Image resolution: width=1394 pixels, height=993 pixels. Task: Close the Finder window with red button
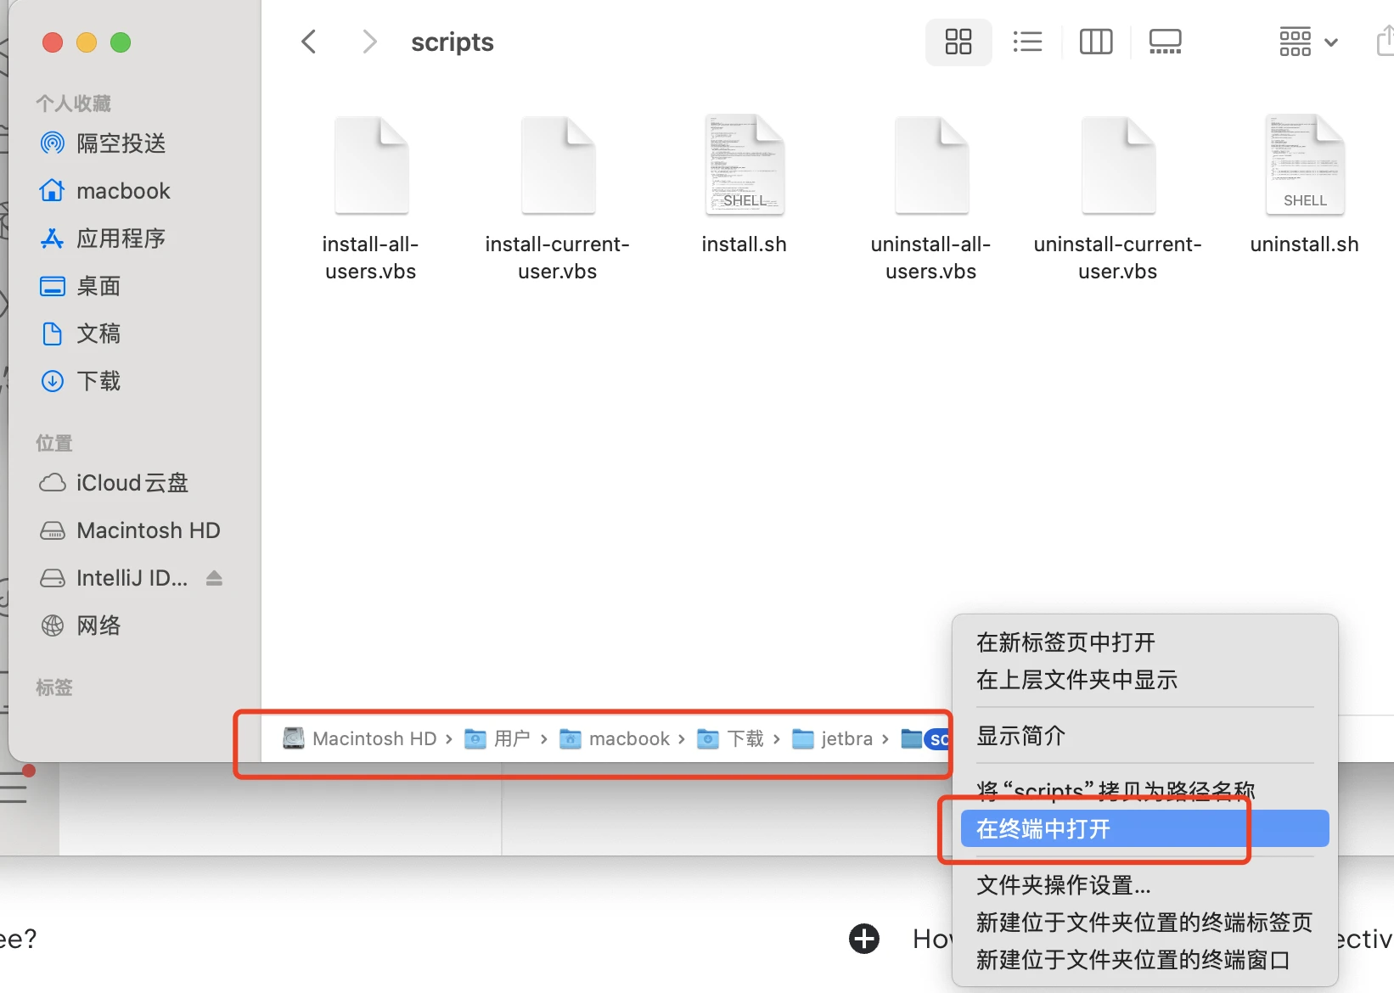[53, 42]
